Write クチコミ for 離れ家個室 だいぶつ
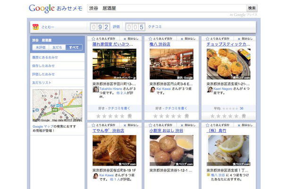The width and height of the screenshot is (288, 189). (x=119, y=108)
